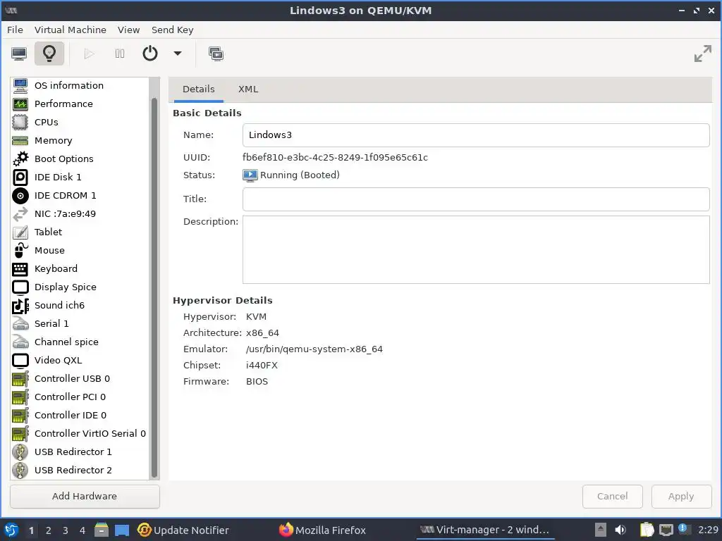Click the Cancel button
Image resolution: width=722 pixels, height=541 pixels.
click(613, 497)
